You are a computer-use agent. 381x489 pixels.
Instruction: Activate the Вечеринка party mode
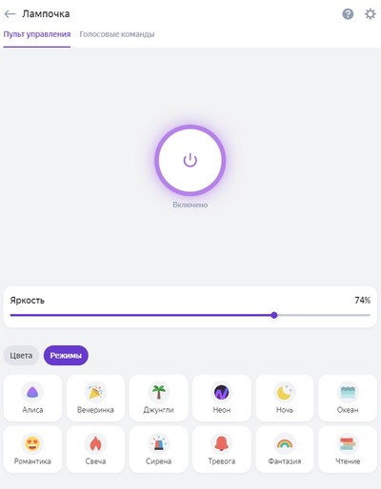click(95, 398)
